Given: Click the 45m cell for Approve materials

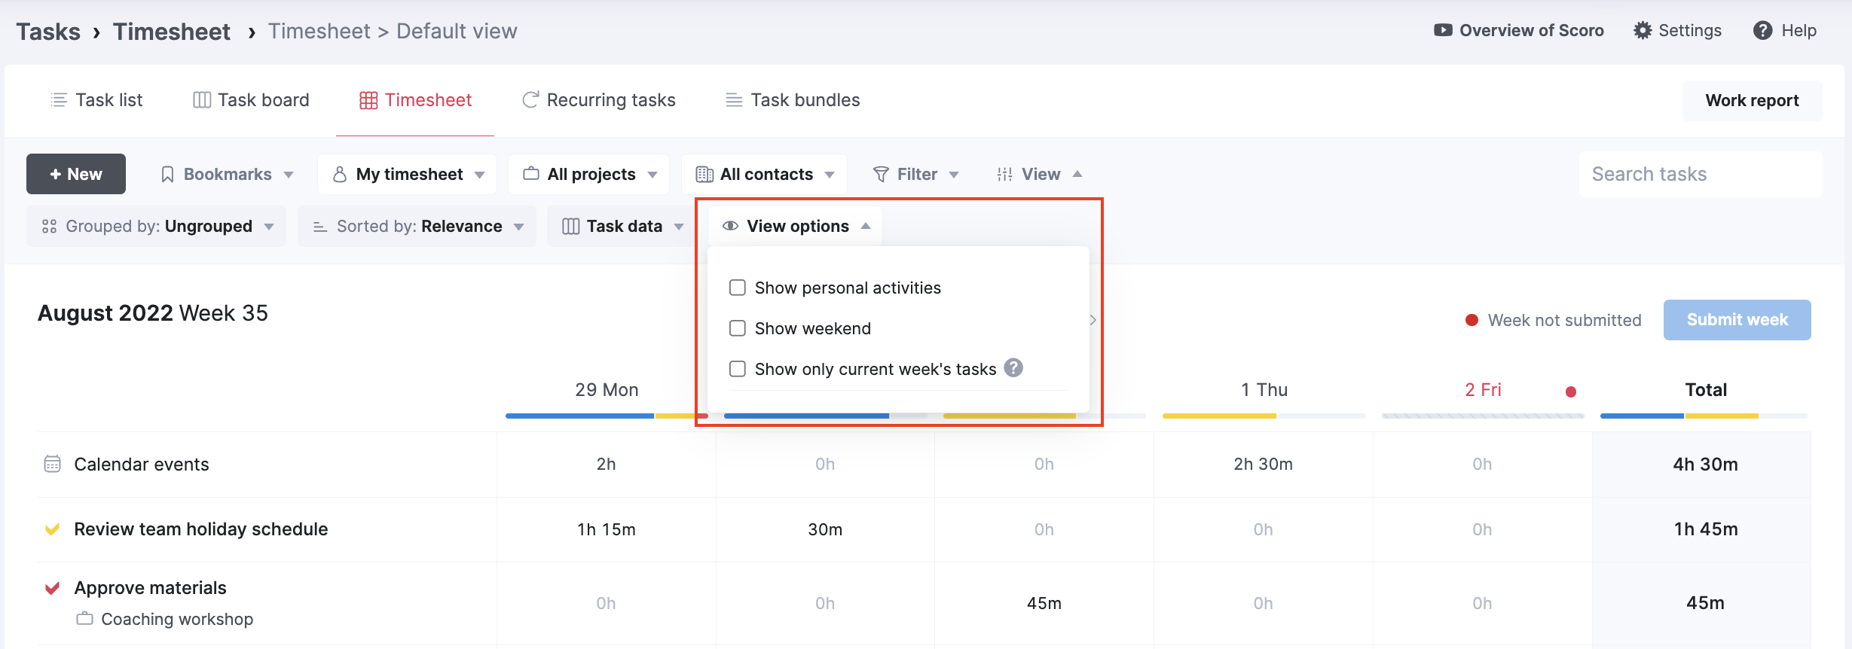Looking at the screenshot, I should click(1044, 603).
